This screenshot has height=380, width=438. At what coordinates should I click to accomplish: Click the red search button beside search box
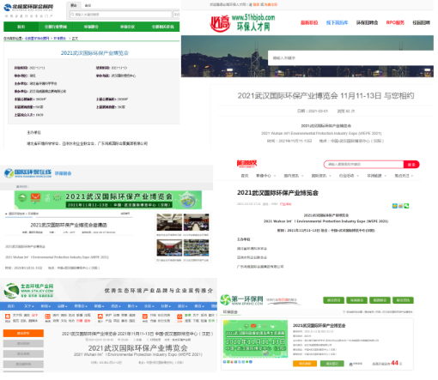411,165
